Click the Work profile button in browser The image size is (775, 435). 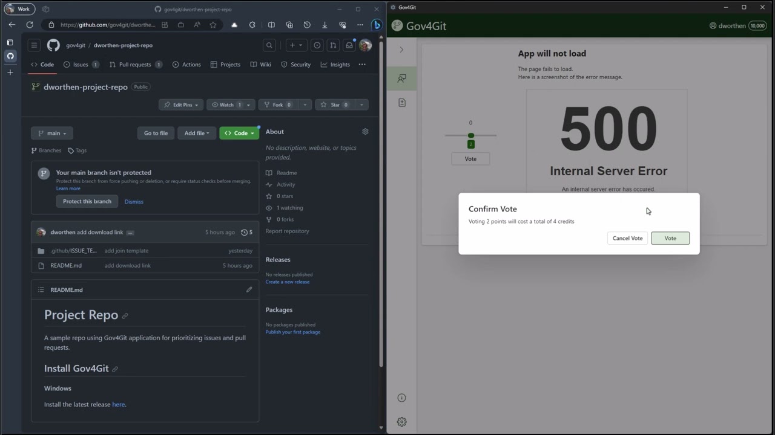pyautogui.click(x=19, y=9)
